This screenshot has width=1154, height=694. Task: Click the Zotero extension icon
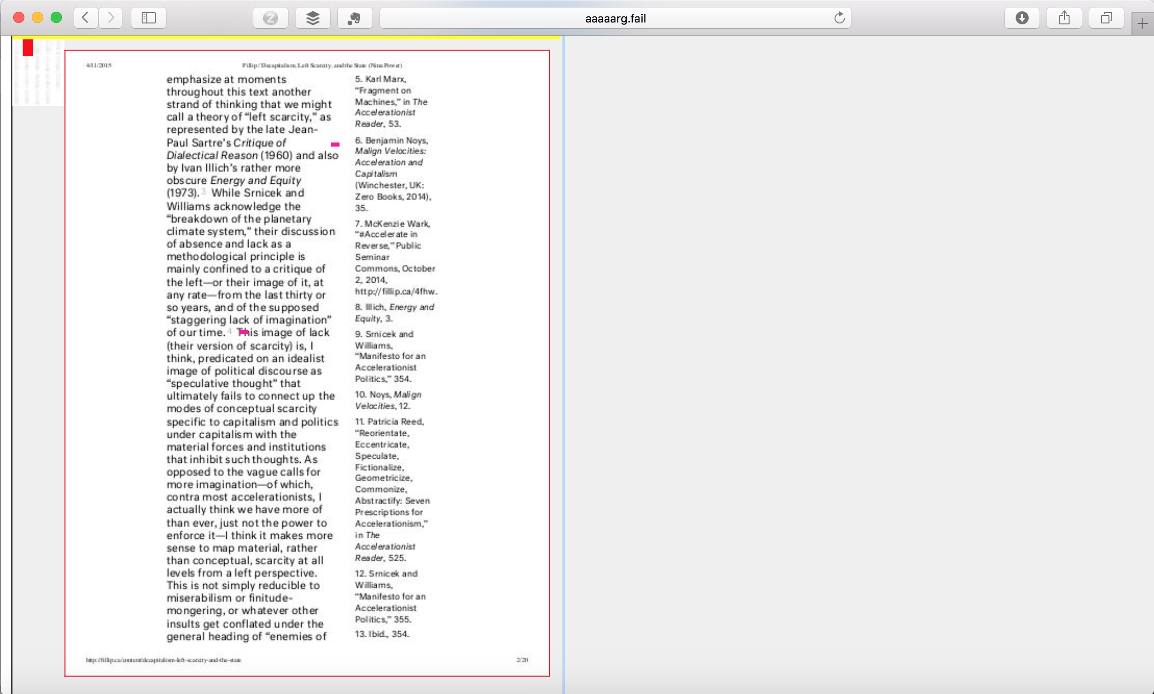270,18
